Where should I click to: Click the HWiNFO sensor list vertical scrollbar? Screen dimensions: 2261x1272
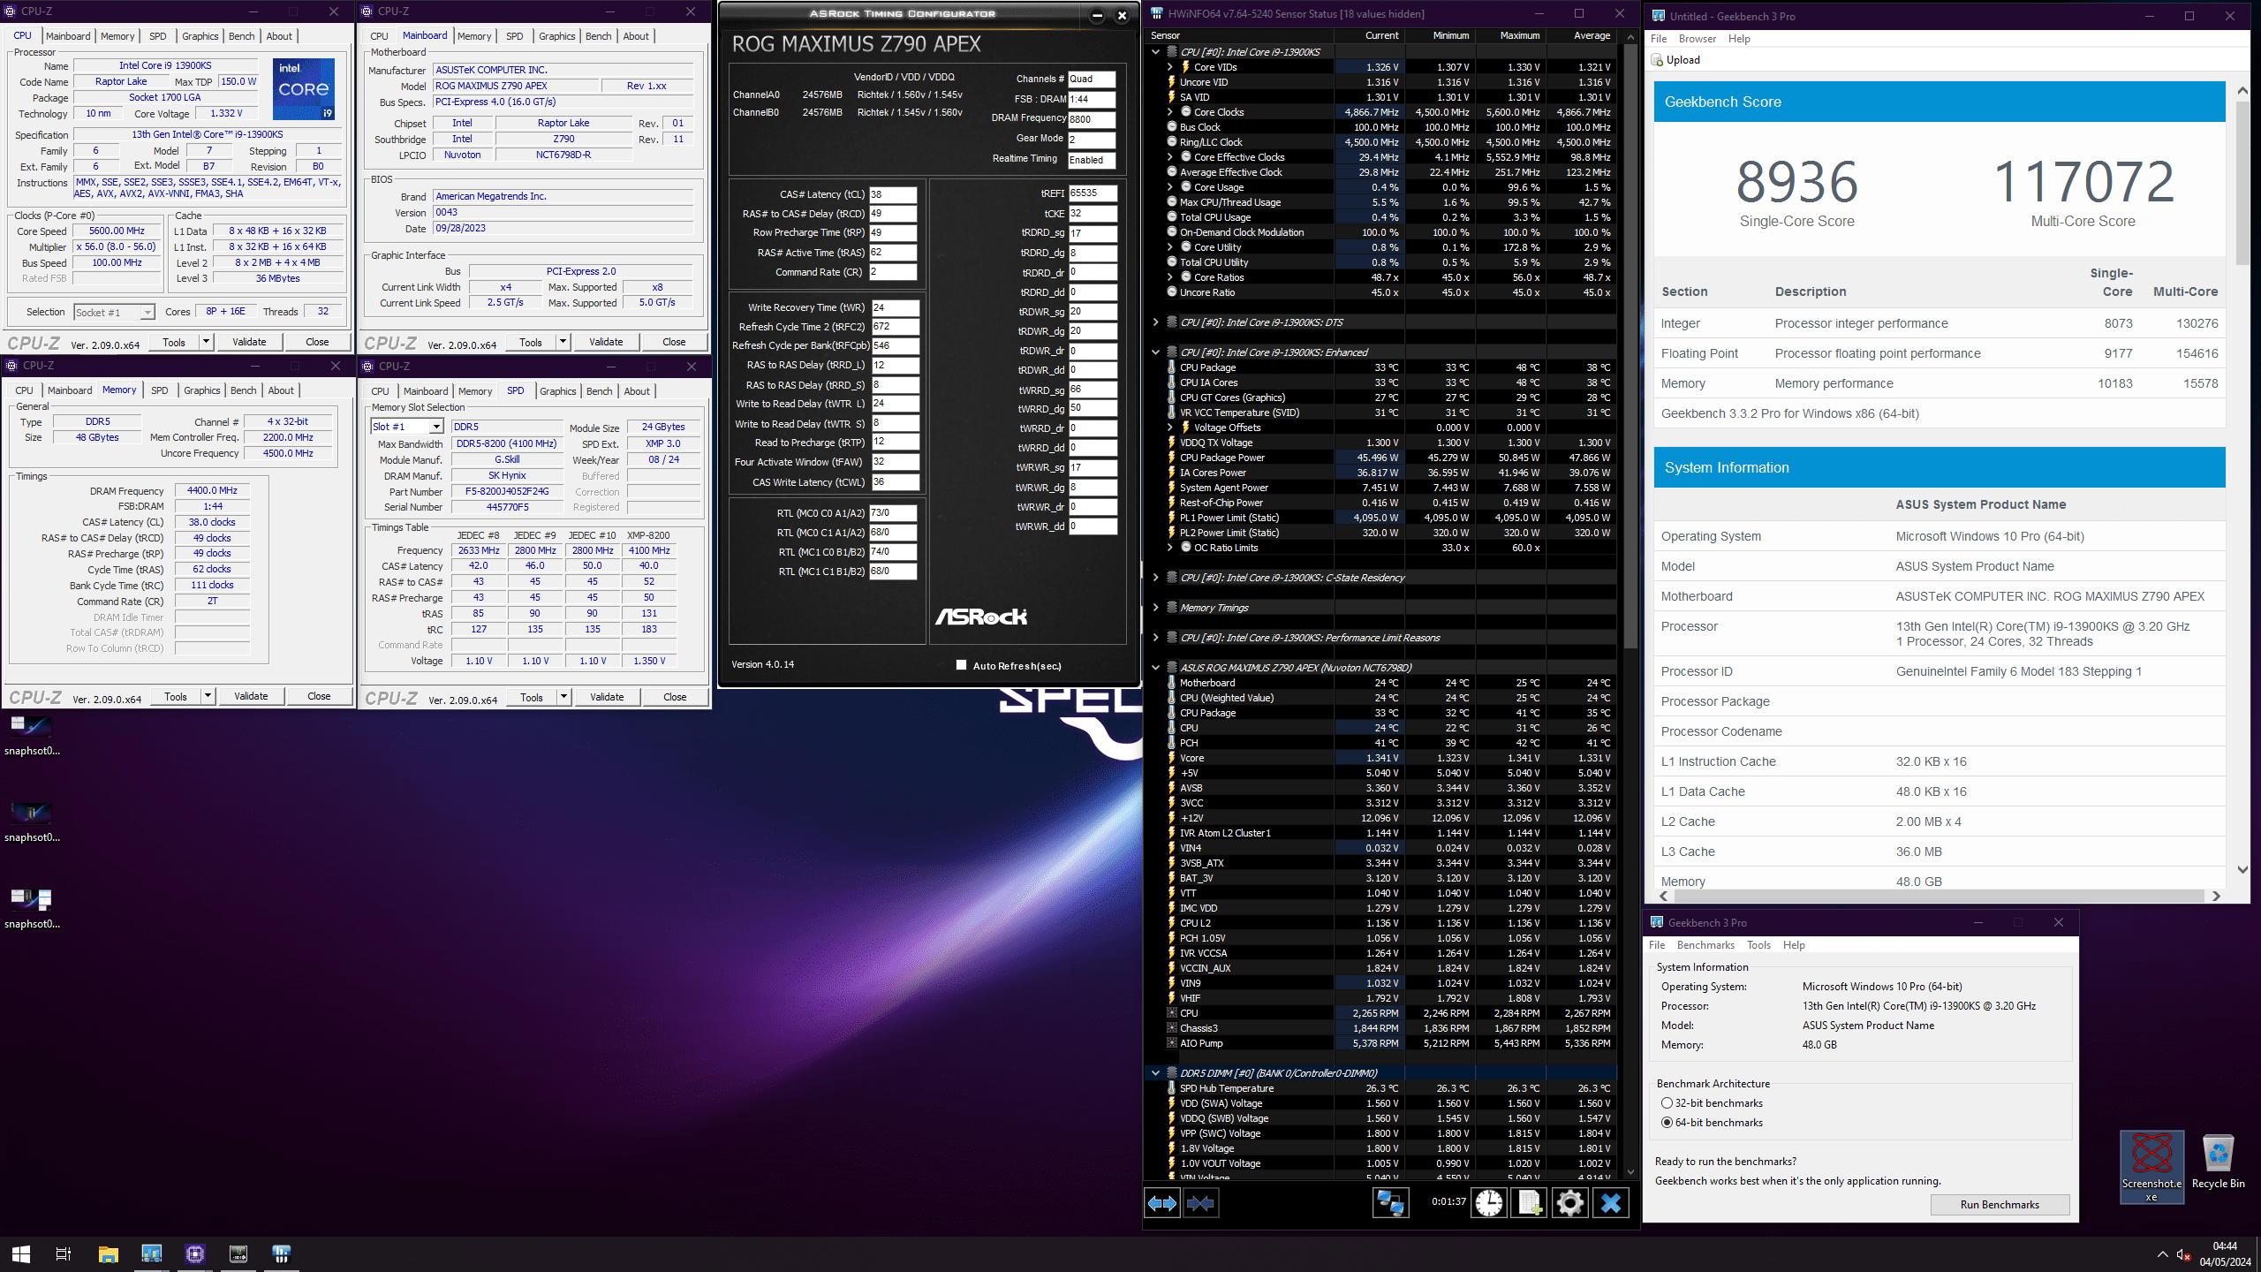coord(1630,603)
